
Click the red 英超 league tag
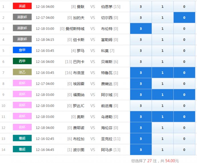tap(22, 6)
